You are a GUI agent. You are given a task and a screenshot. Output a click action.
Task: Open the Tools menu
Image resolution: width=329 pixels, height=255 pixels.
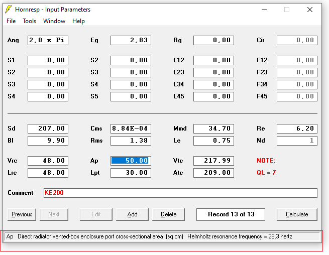29,21
